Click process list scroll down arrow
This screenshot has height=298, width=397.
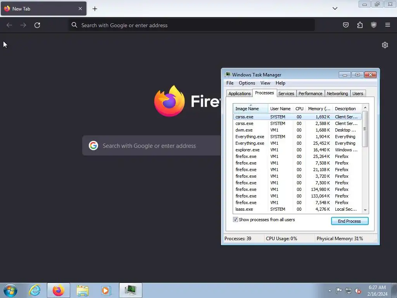pyautogui.click(x=365, y=210)
